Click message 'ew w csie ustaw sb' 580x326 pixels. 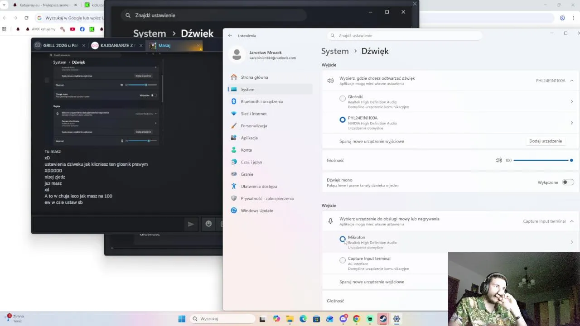coord(63,202)
